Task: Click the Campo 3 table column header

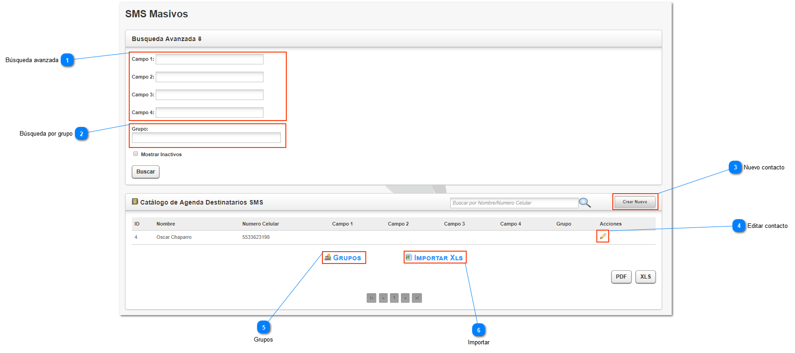Action: tap(454, 224)
